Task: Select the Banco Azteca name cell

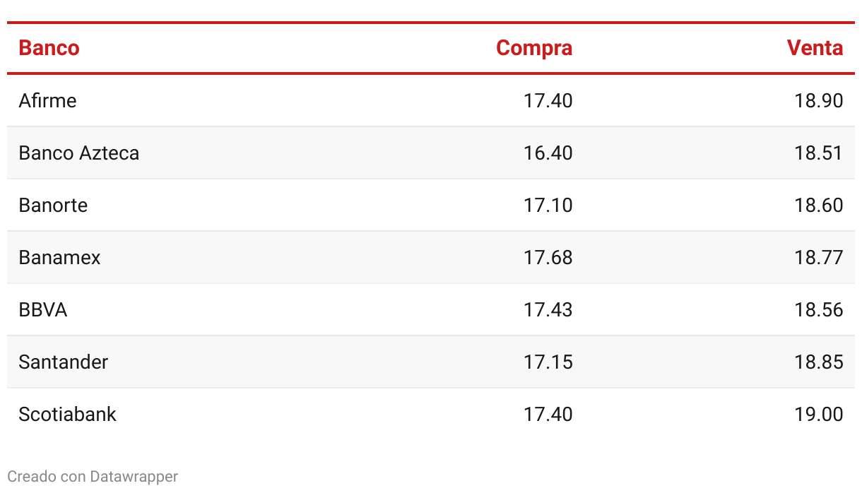Action: click(78, 153)
